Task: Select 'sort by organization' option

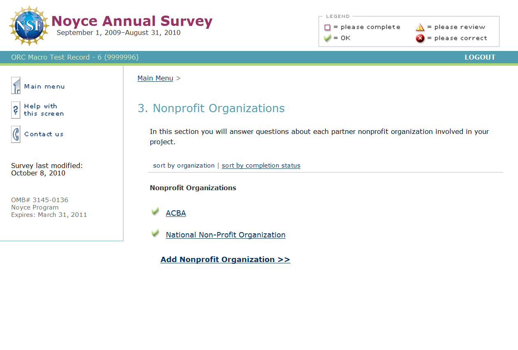Action: point(184,166)
